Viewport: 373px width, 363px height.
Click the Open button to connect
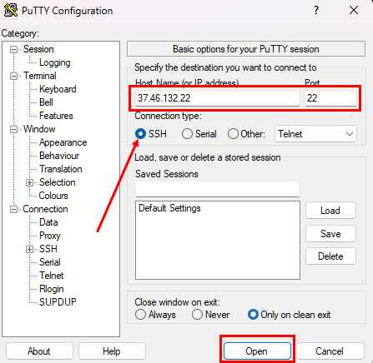[257, 351]
